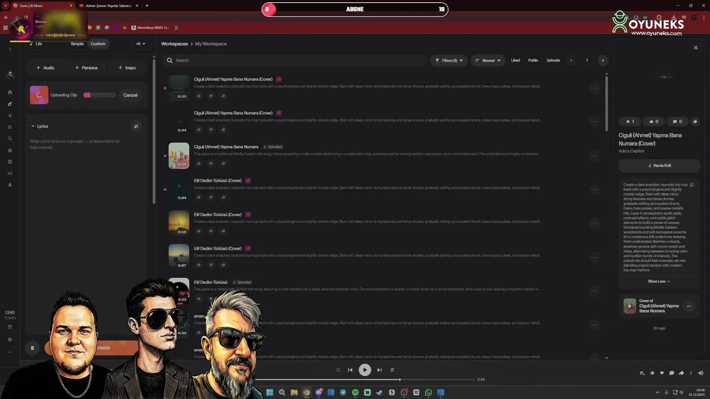Share the song from the details panel
Screen dimensions: 710x399
pos(694,121)
